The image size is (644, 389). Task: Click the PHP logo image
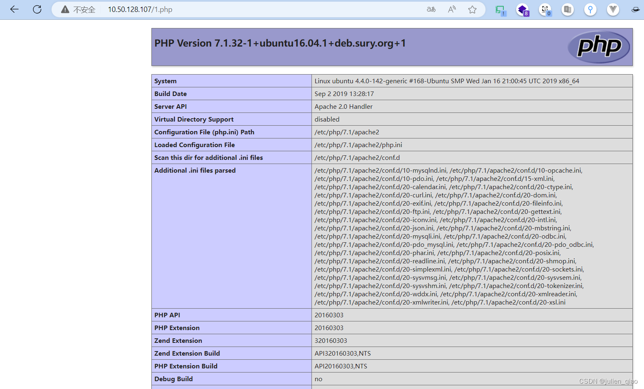(x=599, y=47)
